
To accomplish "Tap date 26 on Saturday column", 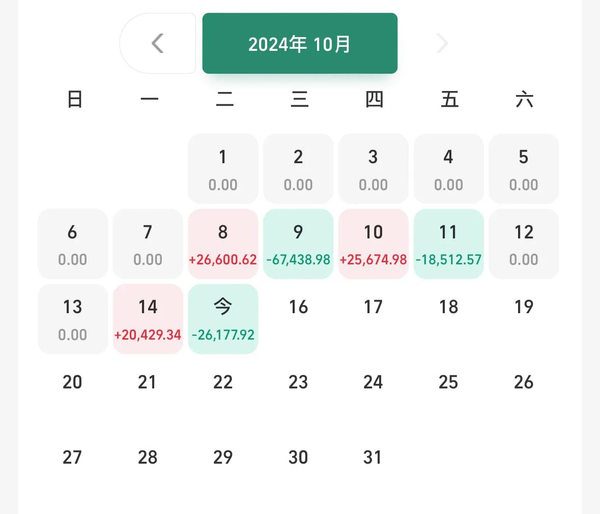I will (523, 382).
